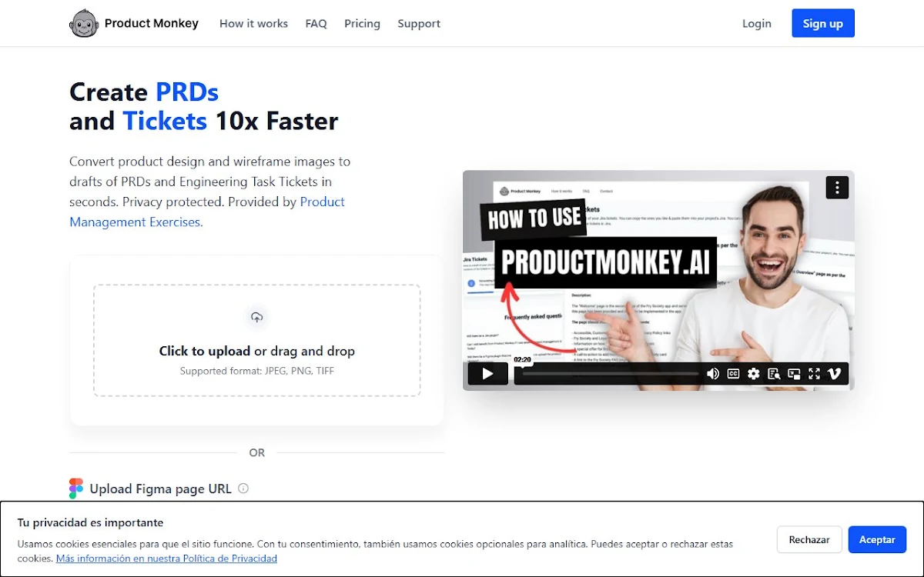The image size is (924, 577).
Task: Click the Figma logo icon
Action: pyautogui.click(x=76, y=489)
